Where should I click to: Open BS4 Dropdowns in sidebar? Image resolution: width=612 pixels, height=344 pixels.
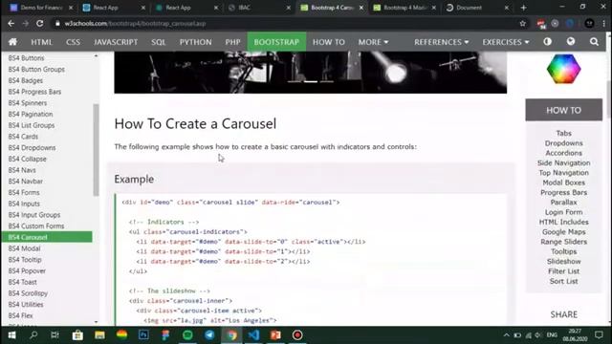click(x=32, y=148)
